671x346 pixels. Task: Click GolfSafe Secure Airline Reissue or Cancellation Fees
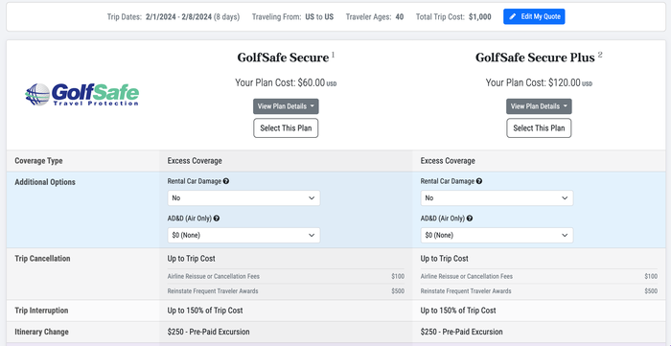pos(213,277)
